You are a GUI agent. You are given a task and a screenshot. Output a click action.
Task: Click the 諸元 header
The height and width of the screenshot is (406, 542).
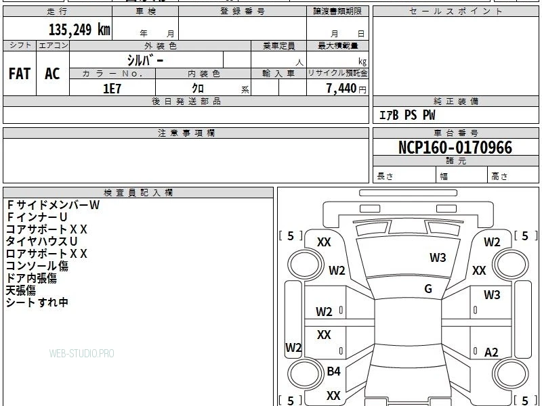point(455,160)
